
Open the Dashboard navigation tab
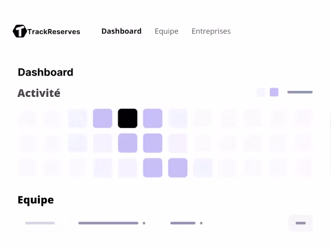pos(121,31)
